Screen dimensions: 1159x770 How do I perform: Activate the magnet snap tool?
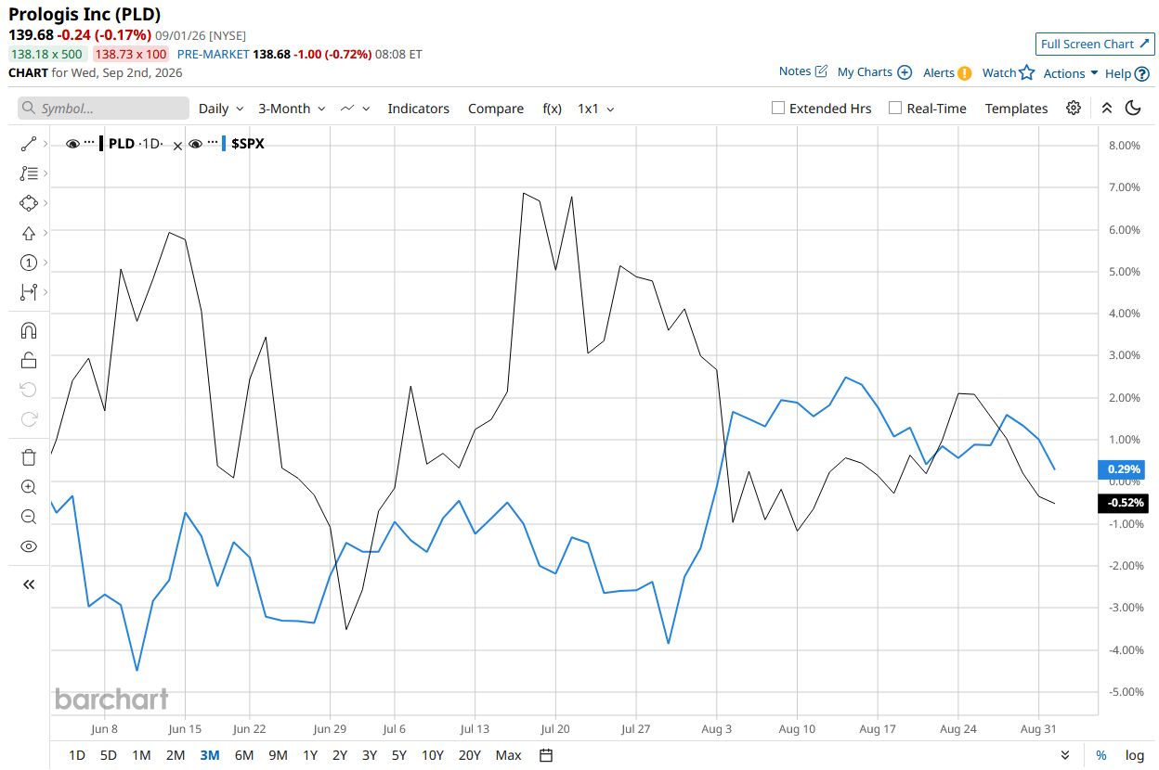tap(29, 330)
